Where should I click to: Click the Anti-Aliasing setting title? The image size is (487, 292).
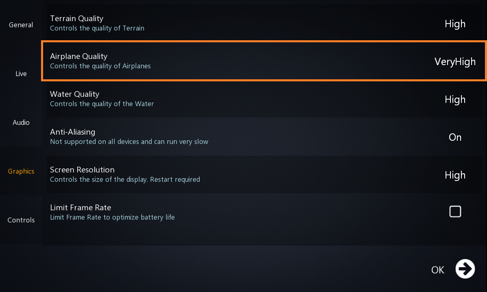coord(72,132)
